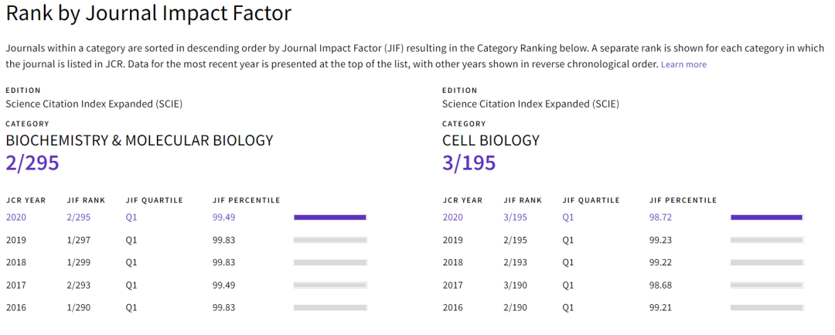The width and height of the screenshot is (835, 335).
Task: Click the 3/190 rank in the 2017 row
Action: click(516, 285)
